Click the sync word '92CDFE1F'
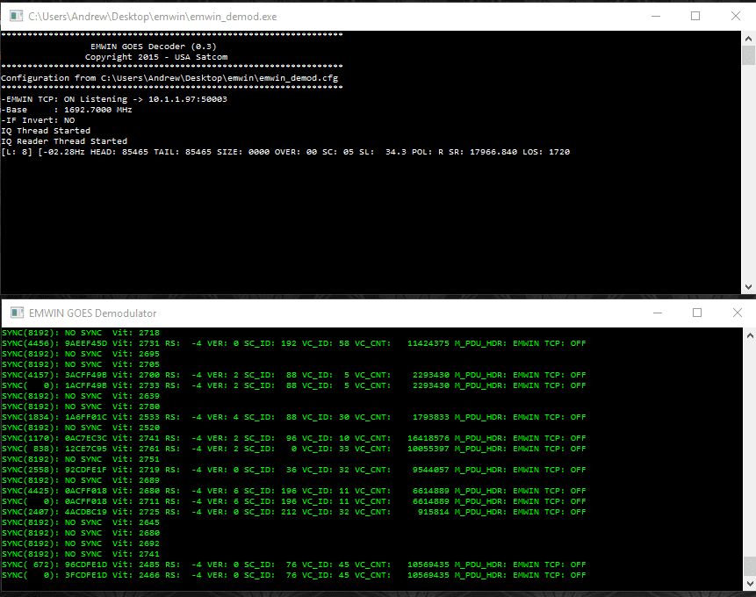The height and width of the screenshot is (597, 756). tap(86, 471)
